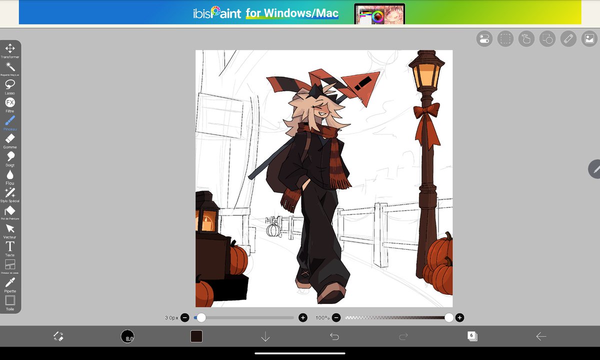Image resolution: width=600 pixels, height=360 pixels.
Task: Open the frame divider tool
Action: point(10,267)
